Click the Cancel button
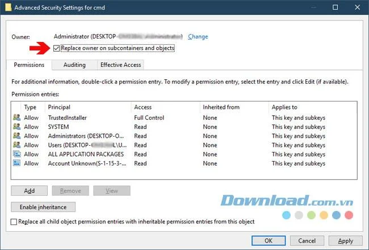369x250 pixels. point(307,240)
